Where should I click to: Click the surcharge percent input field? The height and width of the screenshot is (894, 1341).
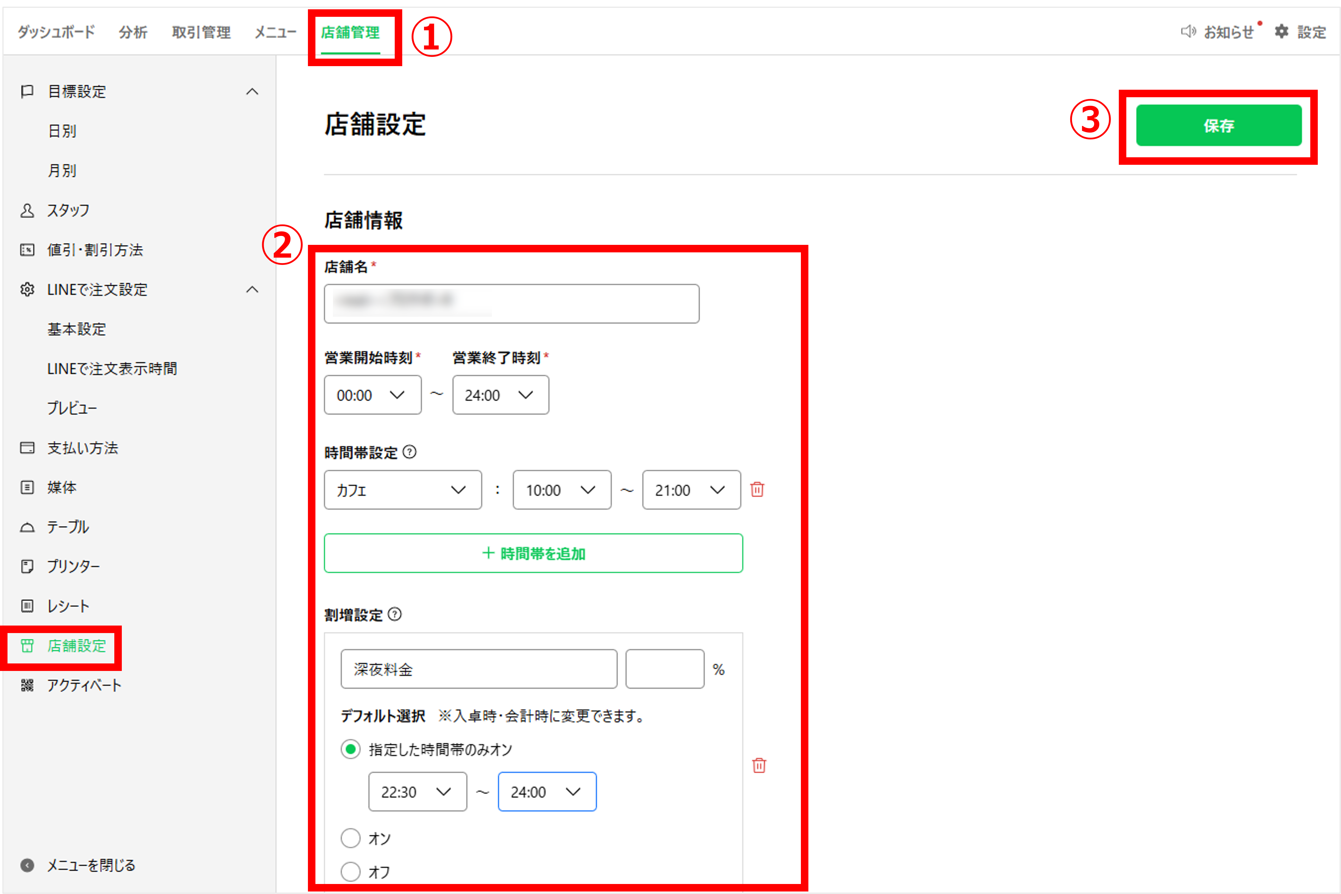665,669
